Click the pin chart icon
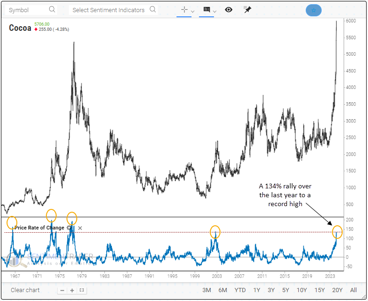This screenshot has height=301, width=368. (247, 10)
